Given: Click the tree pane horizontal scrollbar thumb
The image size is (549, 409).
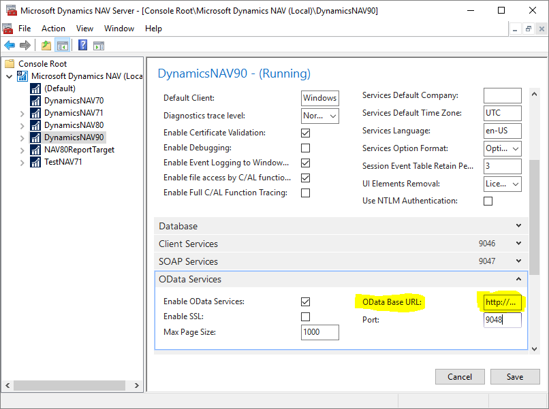Looking at the screenshot, I should point(69,386).
